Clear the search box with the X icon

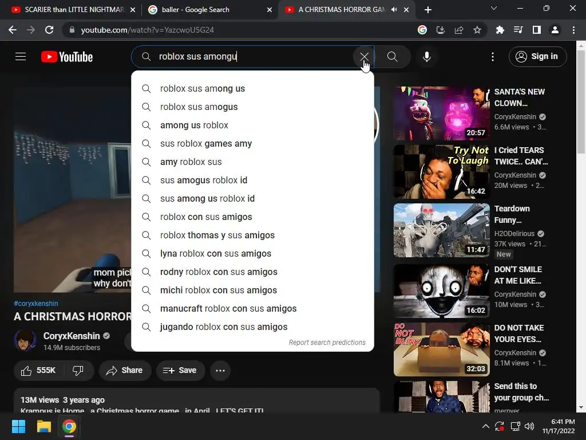point(364,57)
